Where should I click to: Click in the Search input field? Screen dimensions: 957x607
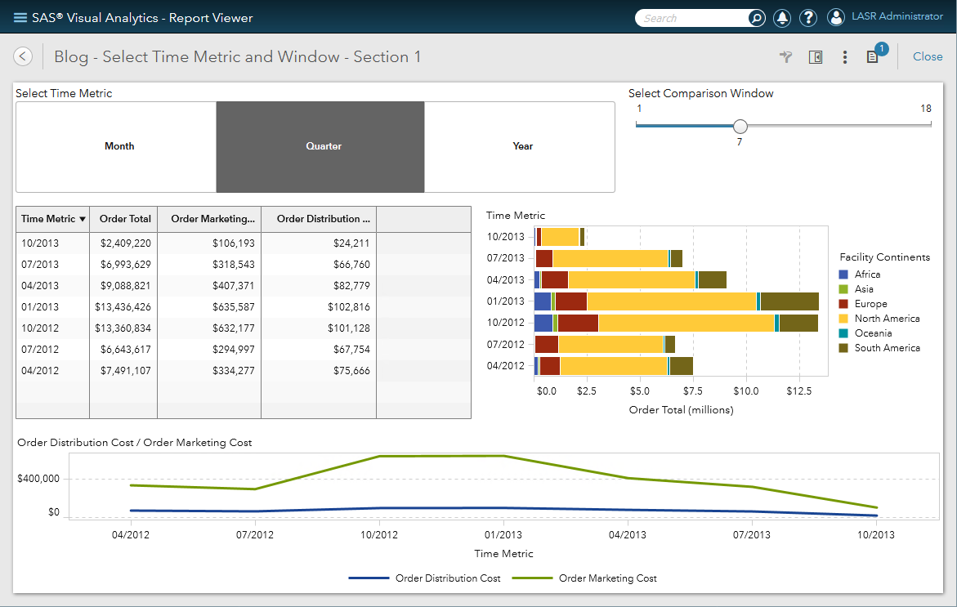click(693, 18)
